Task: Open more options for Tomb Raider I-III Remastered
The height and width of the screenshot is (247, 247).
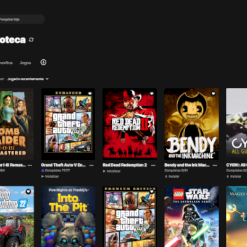Action: point(30,165)
